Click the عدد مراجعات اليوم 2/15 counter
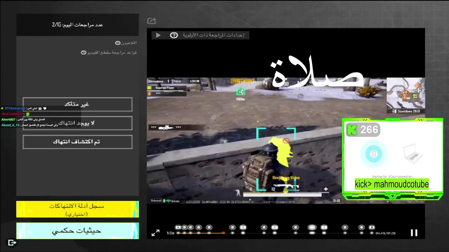Viewport: 449px width, 252px height. click(x=78, y=25)
